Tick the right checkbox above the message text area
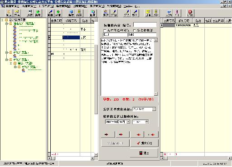The image size is (232, 167). click(134, 30)
